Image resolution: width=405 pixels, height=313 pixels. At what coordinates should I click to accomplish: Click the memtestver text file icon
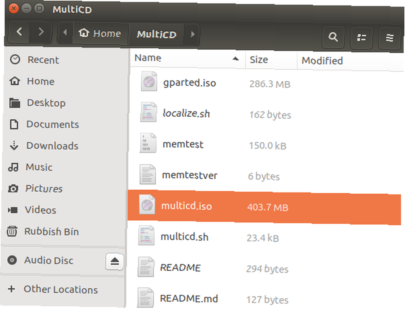coord(147,174)
